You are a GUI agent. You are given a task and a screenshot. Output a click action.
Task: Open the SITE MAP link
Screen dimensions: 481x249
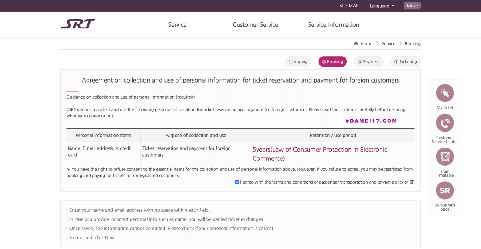pyautogui.click(x=349, y=6)
